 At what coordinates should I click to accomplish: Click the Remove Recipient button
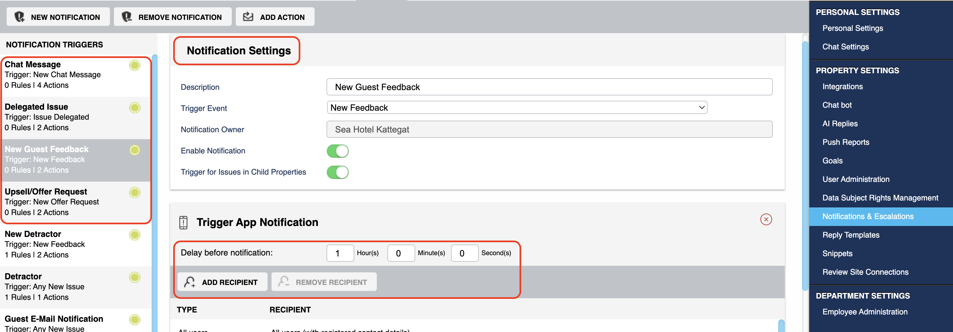tap(324, 282)
